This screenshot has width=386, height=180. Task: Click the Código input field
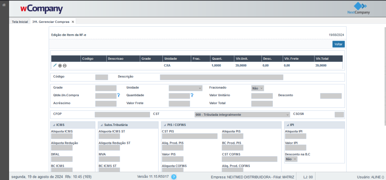[x=101, y=77]
